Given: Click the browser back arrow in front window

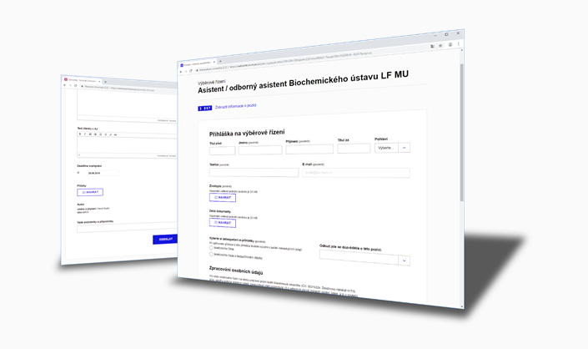Looking at the screenshot, I should click(181, 71).
